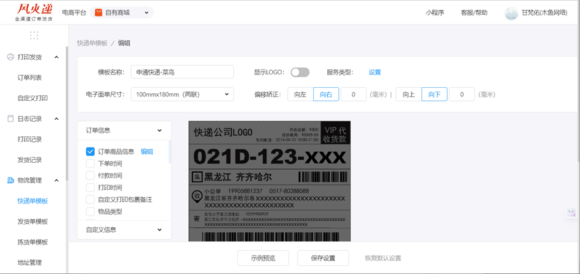Click the 电商平台 label
The height and width of the screenshot is (274, 580).
click(74, 13)
